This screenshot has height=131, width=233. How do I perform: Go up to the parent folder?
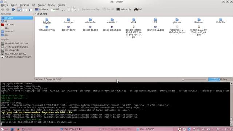click(x=13, y=9)
